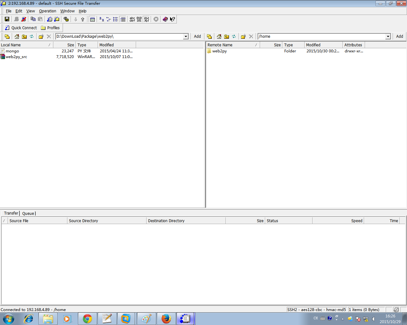Select Binary transfer mode (010 101)
Image resolution: width=407 pixels, height=325 pixels.
click(139, 19)
